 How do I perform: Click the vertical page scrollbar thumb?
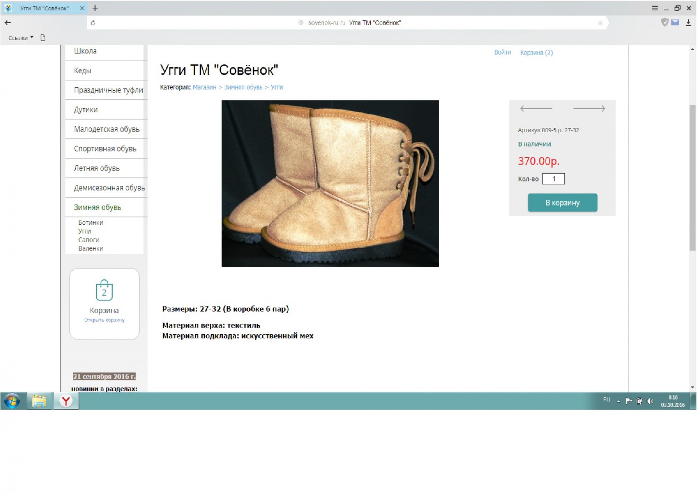[693, 178]
